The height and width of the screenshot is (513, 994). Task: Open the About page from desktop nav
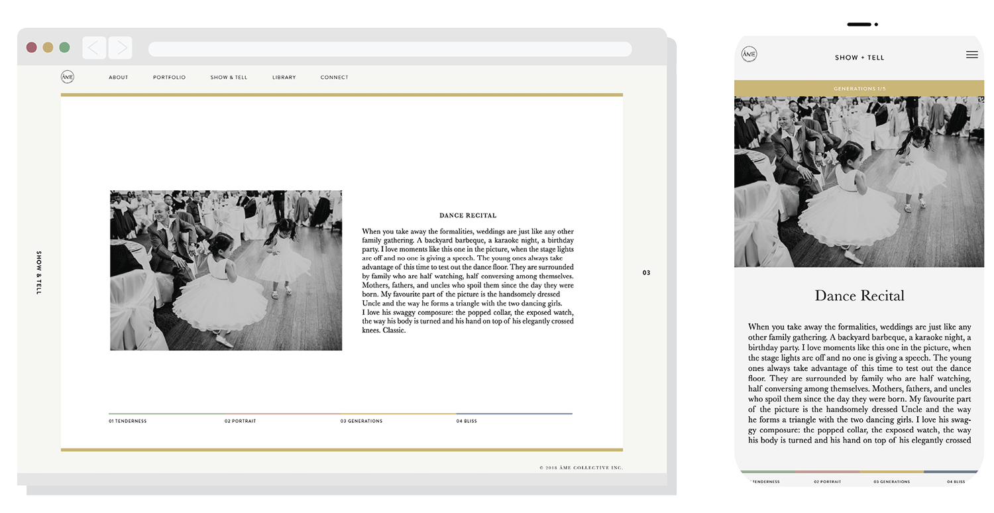click(x=119, y=78)
